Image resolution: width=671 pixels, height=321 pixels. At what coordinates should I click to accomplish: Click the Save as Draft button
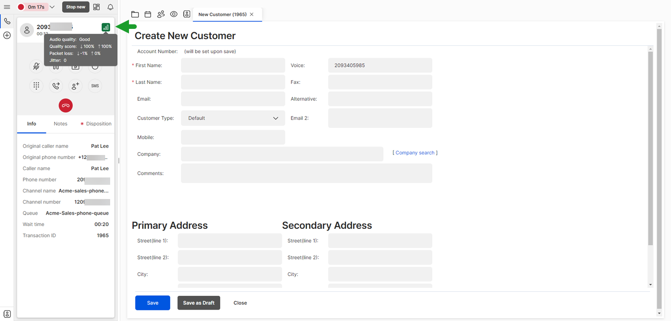pyautogui.click(x=199, y=303)
